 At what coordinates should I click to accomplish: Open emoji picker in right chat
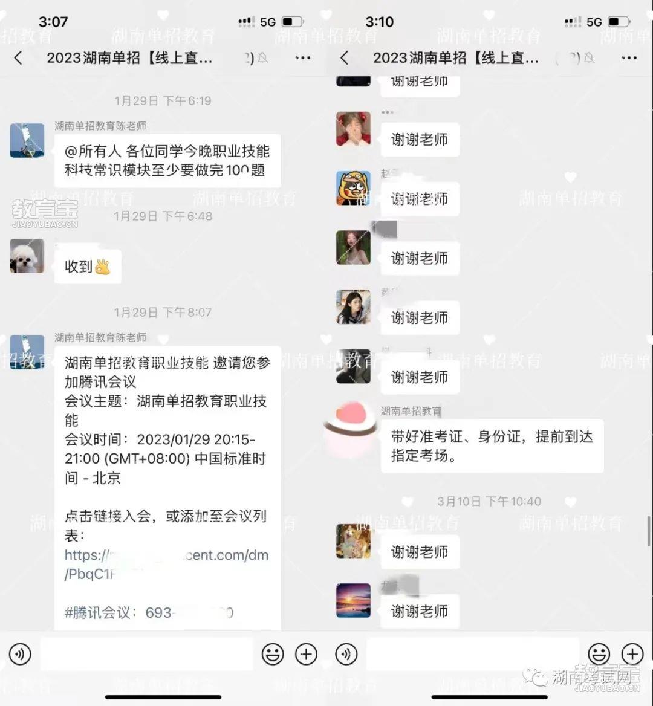pyautogui.click(x=599, y=654)
